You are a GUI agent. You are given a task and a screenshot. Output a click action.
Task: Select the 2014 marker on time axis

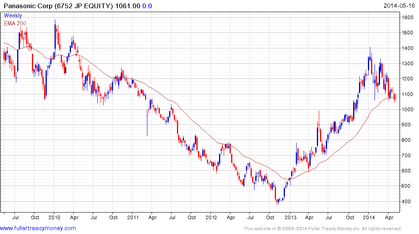click(x=369, y=217)
